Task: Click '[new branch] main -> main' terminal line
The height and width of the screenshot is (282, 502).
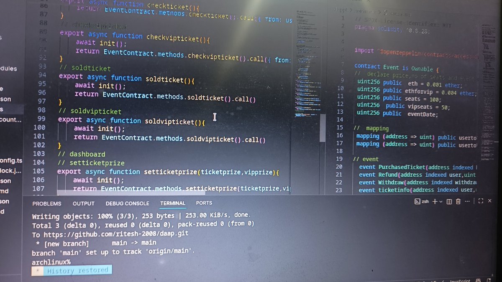Action: (x=96, y=243)
